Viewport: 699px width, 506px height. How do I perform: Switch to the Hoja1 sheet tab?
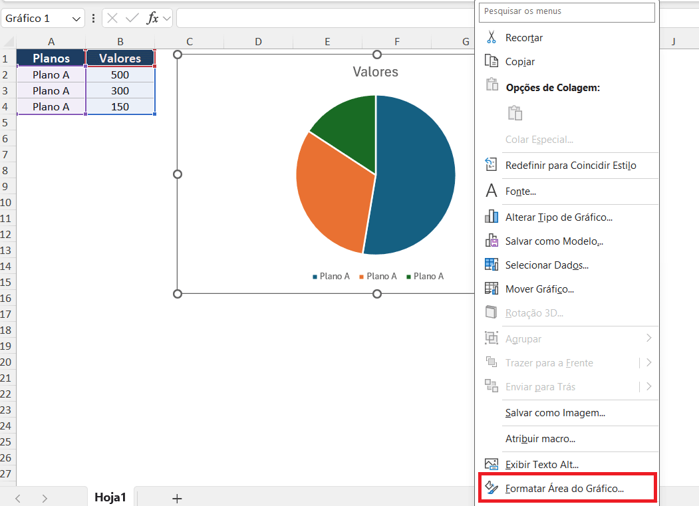point(110,497)
